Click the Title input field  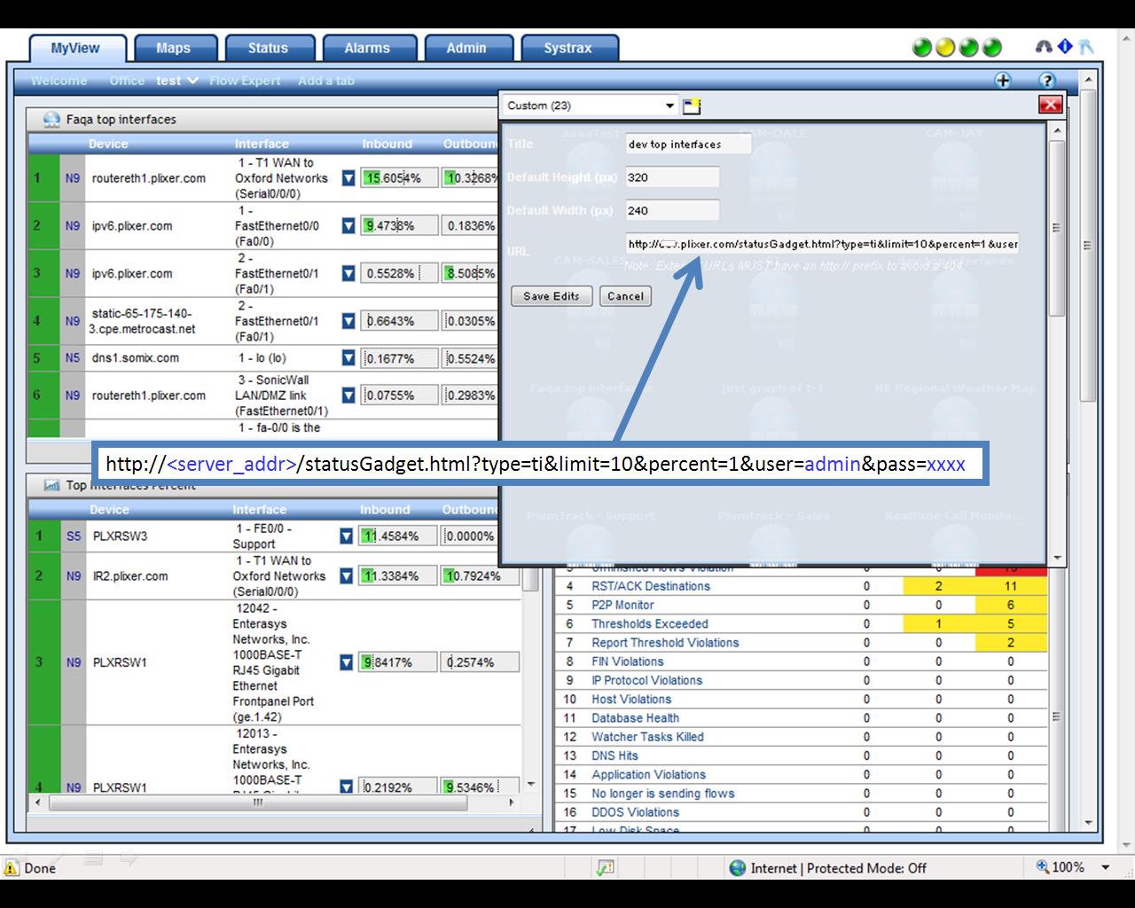point(688,144)
